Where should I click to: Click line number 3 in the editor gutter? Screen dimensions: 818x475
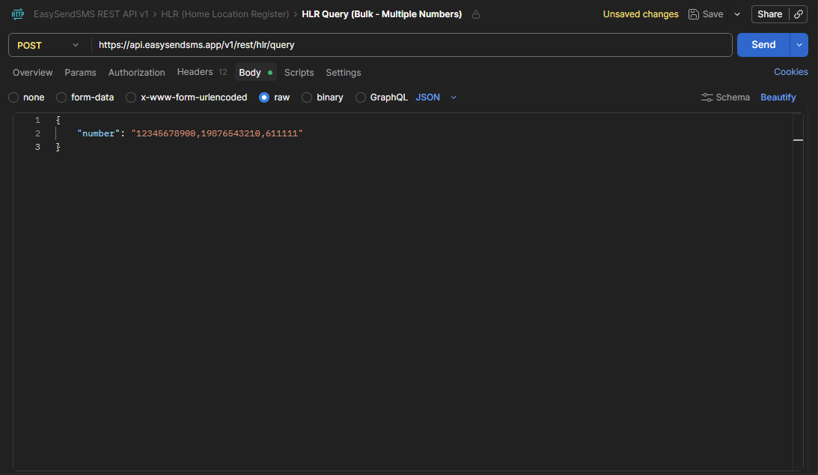(37, 147)
